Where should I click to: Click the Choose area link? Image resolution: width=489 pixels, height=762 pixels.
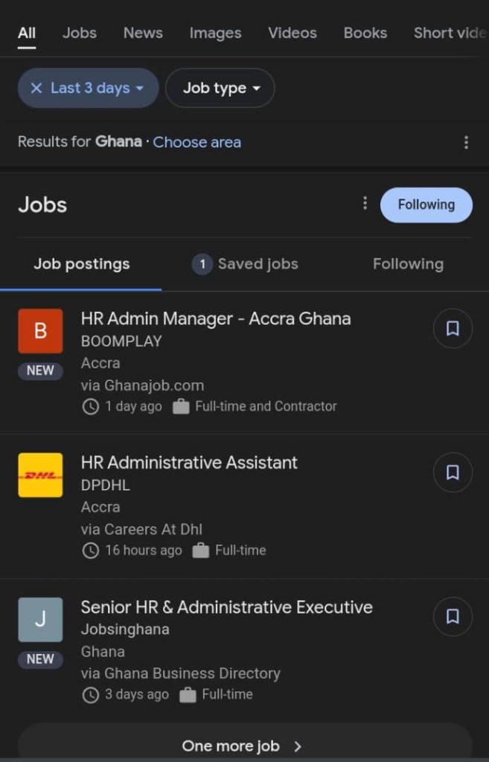196,142
